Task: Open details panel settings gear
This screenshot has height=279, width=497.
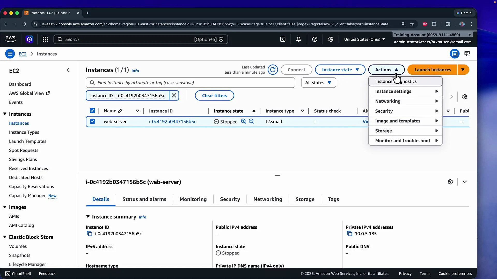Action: coord(450,182)
